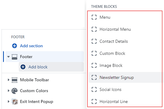Expand the Mobile Toolbar section
The height and width of the screenshot is (109, 164).
pos(8,80)
